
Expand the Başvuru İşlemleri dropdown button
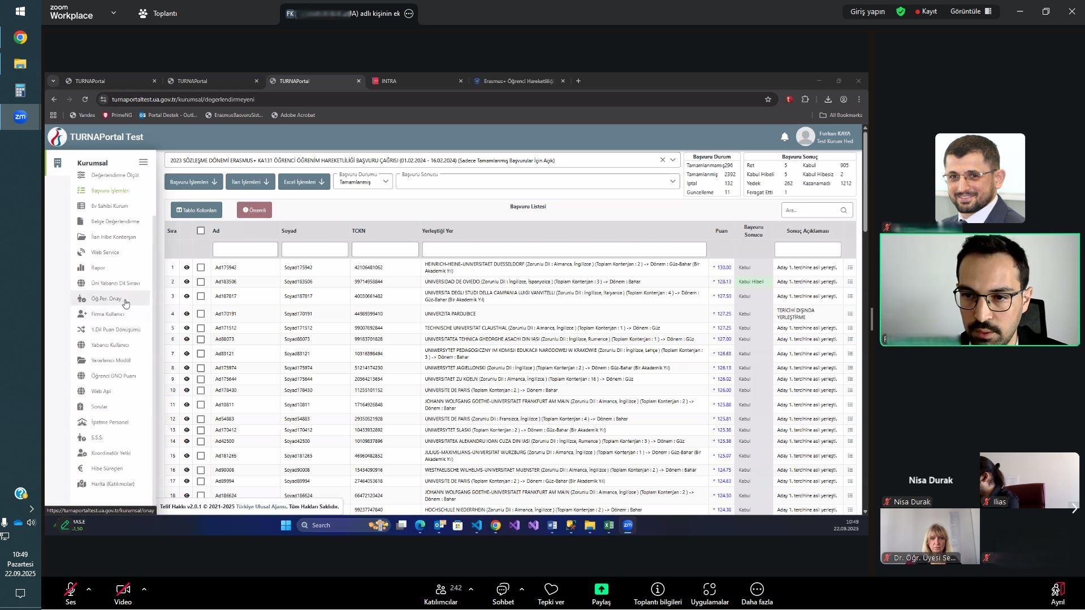pyautogui.click(x=193, y=182)
